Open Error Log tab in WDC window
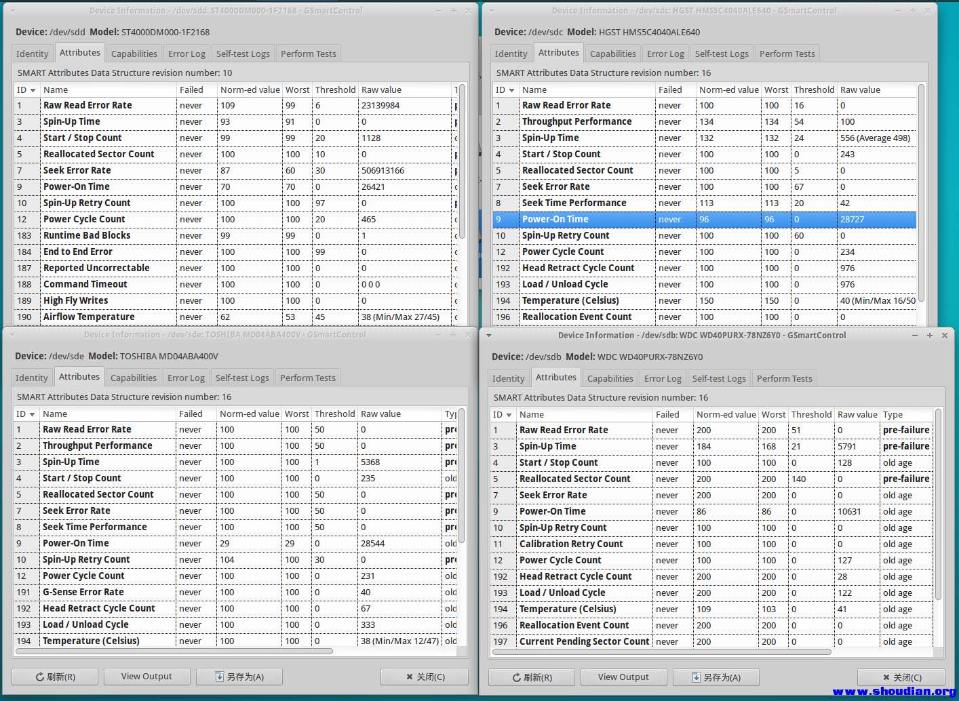The image size is (959, 701). point(663,378)
